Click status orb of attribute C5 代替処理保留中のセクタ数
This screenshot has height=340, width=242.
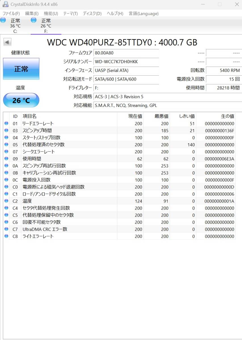(6, 215)
